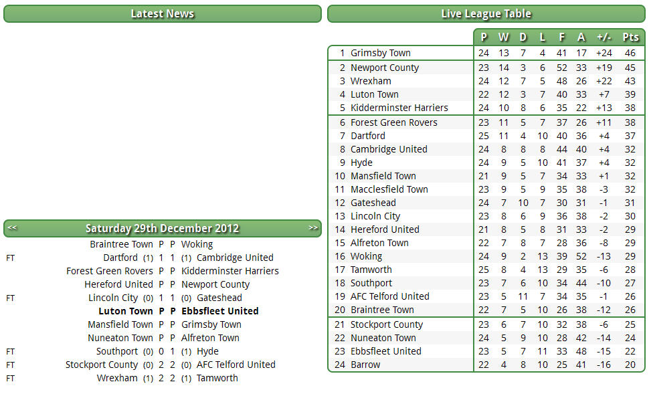Open the Live League Table header

click(486, 13)
